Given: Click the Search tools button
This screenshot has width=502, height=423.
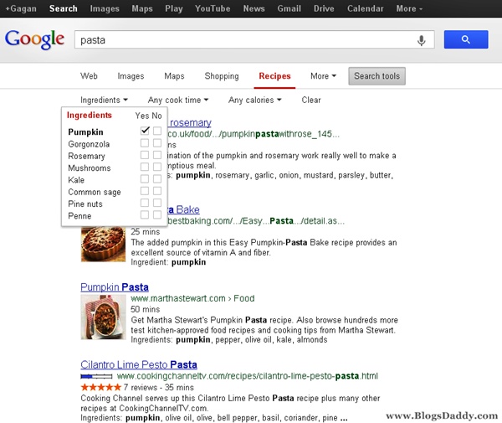Looking at the screenshot, I should 376,76.
